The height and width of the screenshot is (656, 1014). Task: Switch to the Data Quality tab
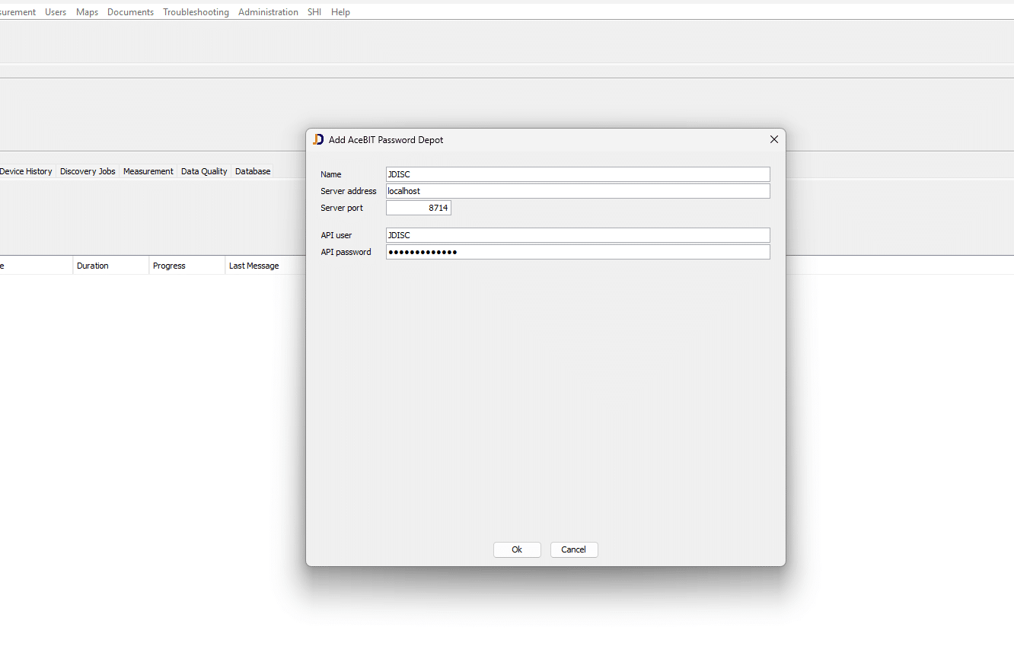[204, 171]
